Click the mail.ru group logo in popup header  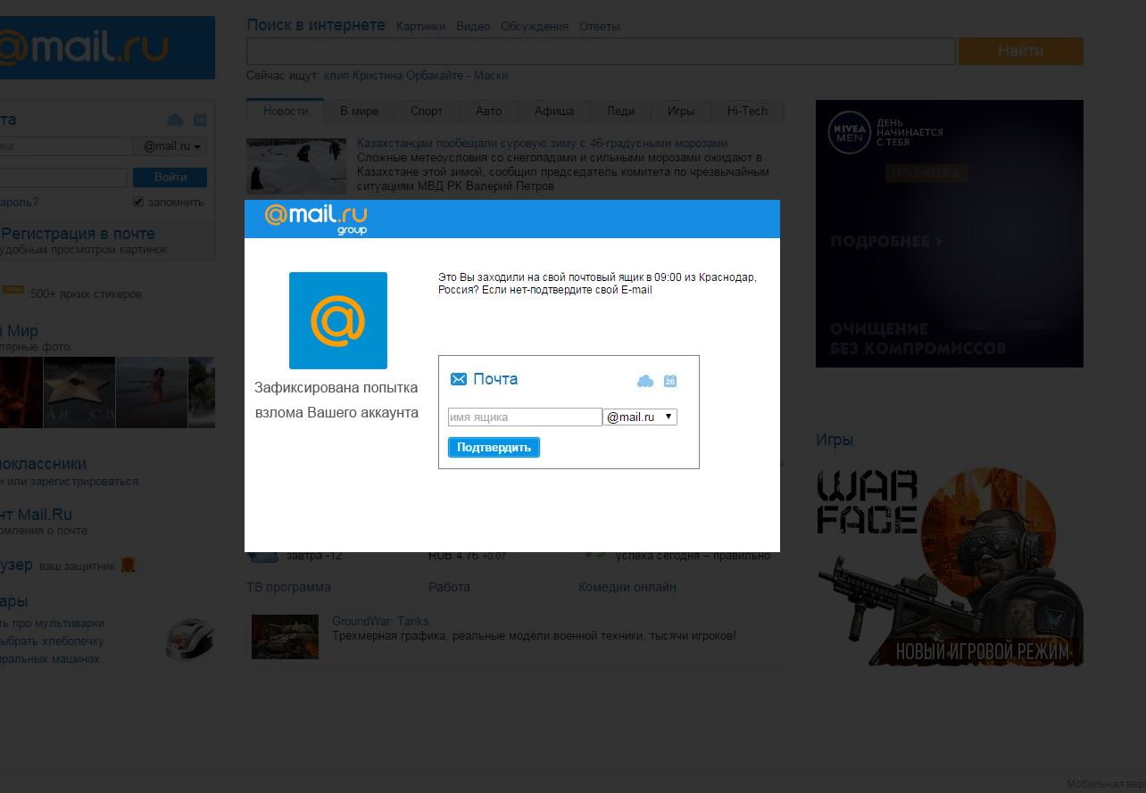[x=316, y=219]
